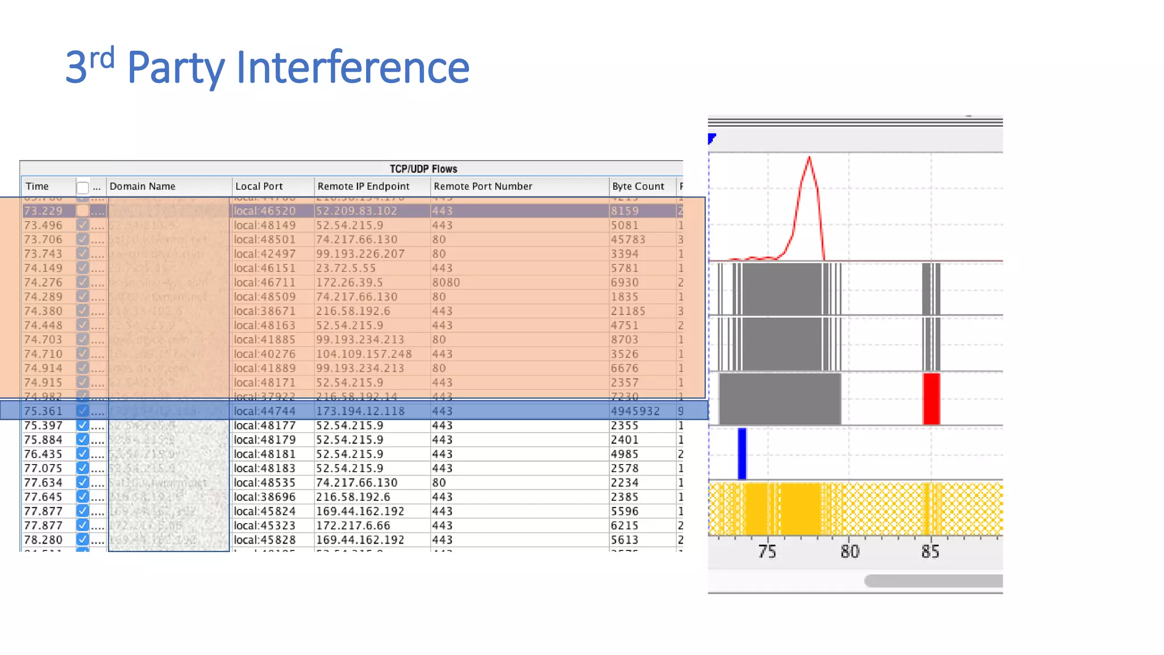Click time value 74.380
This screenshot has width=1164, height=655.
pyautogui.click(x=43, y=311)
